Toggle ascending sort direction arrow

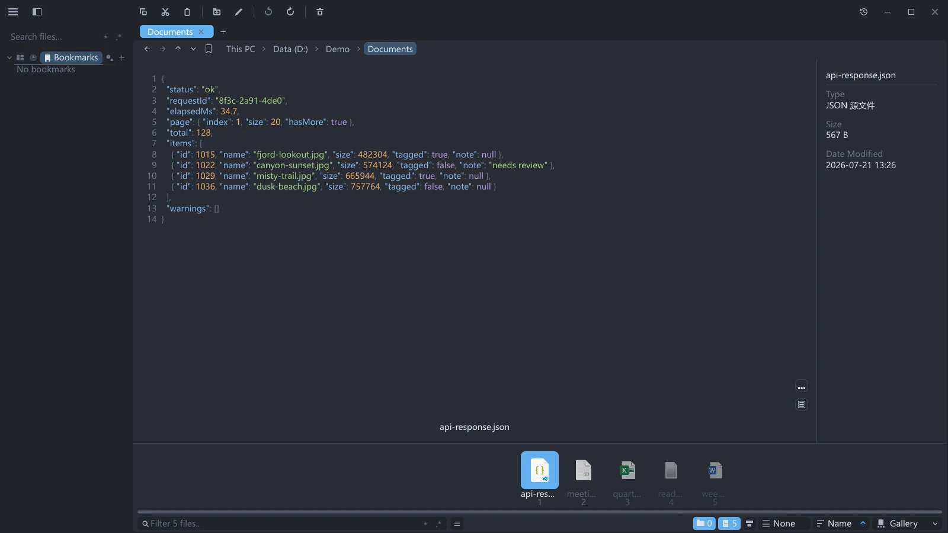pos(863,524)
